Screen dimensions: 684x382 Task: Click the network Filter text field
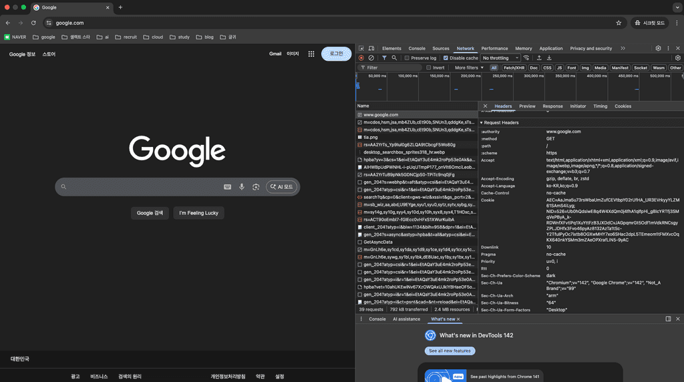tap(393, 67)
